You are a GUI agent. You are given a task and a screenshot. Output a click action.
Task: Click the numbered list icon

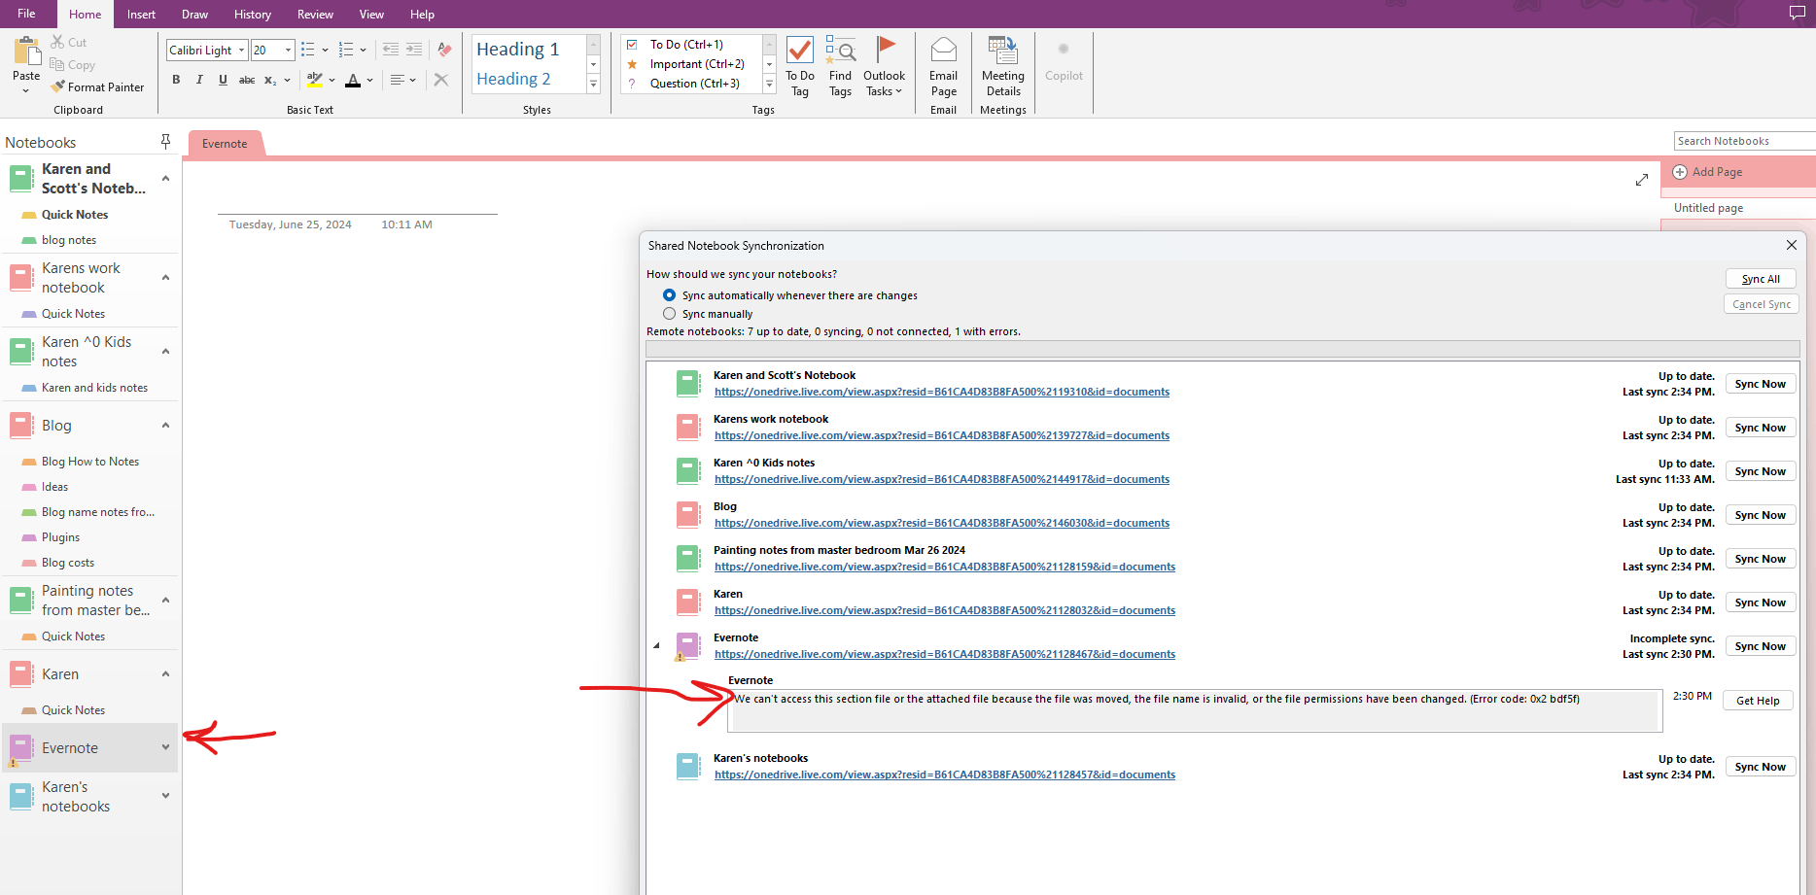tap(346, 50)
